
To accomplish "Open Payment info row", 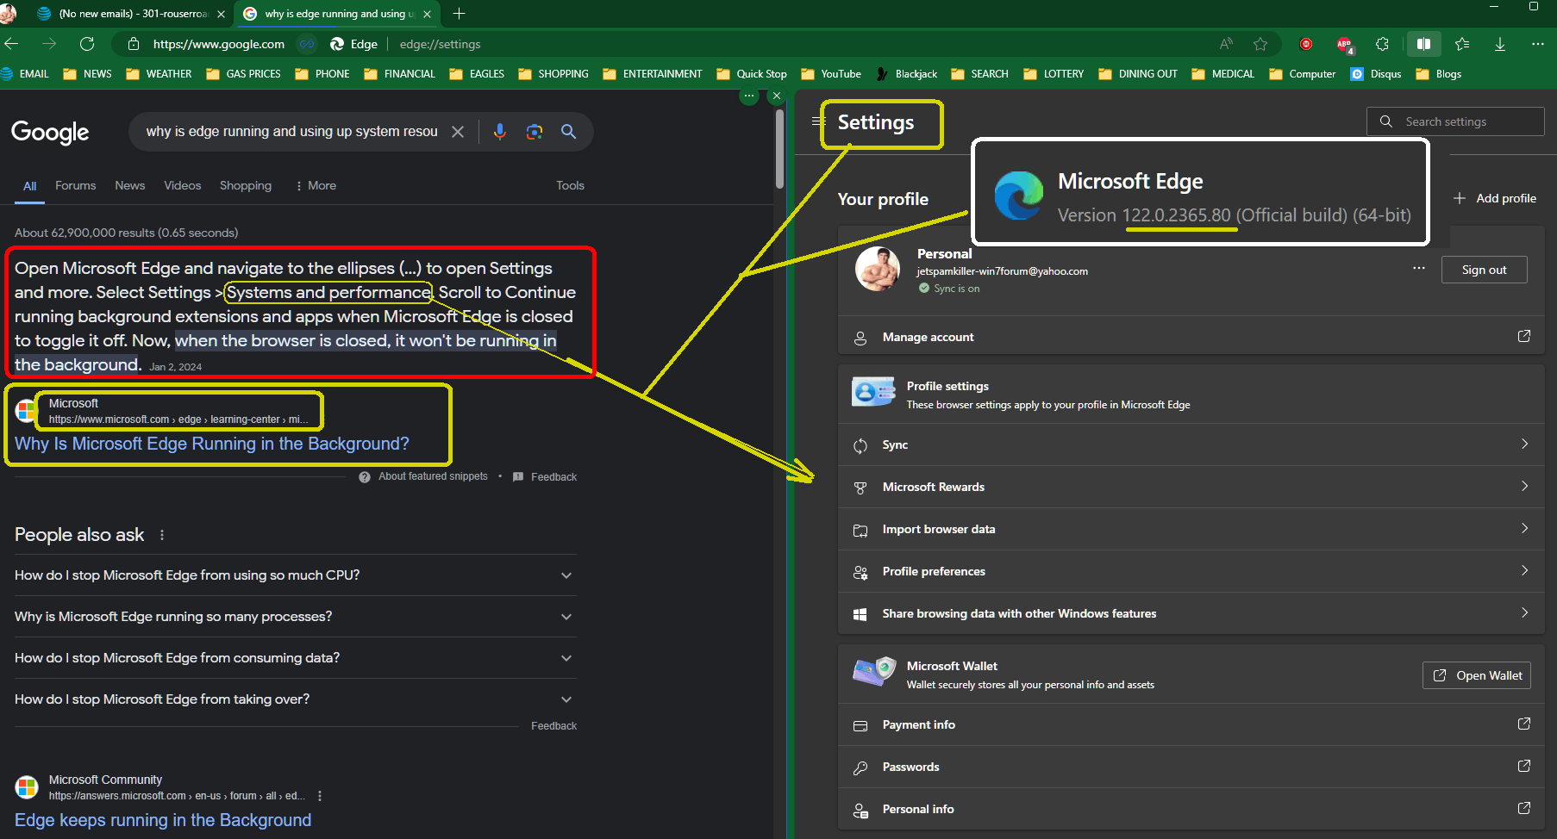I will tap(1191, 725).
